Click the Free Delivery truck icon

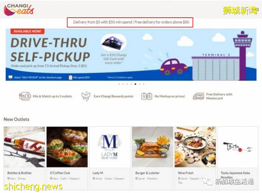[x=198, y=96]
